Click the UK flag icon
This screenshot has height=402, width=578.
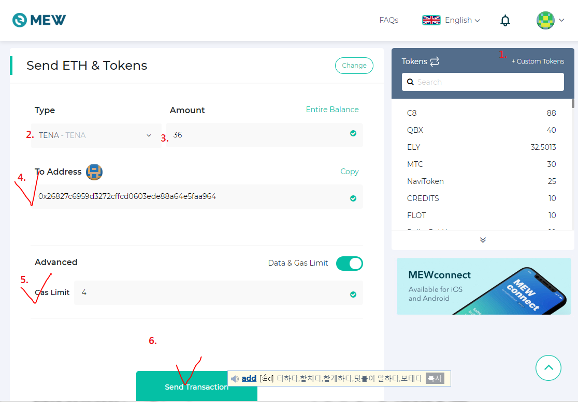point(431,20)
